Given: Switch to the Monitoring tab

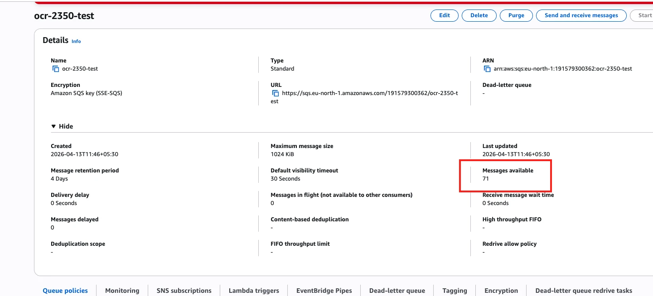Looking at the screenshot, I should coord(122,291).
